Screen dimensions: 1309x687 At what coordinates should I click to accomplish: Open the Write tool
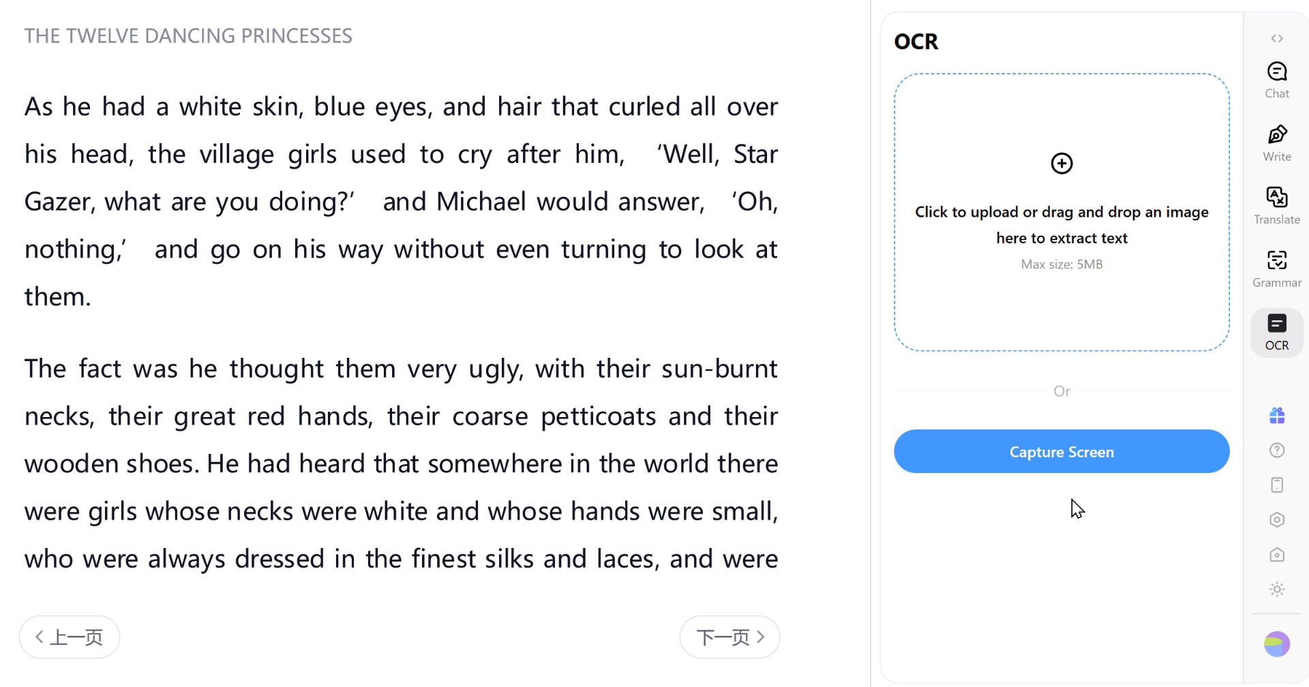pyautogui.click(x=1277, y=143)
